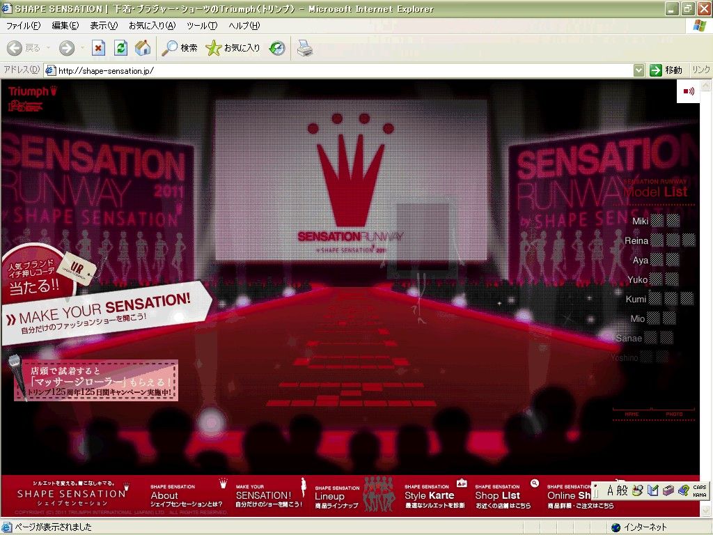
Task: Open the IME dictionary/word register icon
Action: tap(653, 490)
